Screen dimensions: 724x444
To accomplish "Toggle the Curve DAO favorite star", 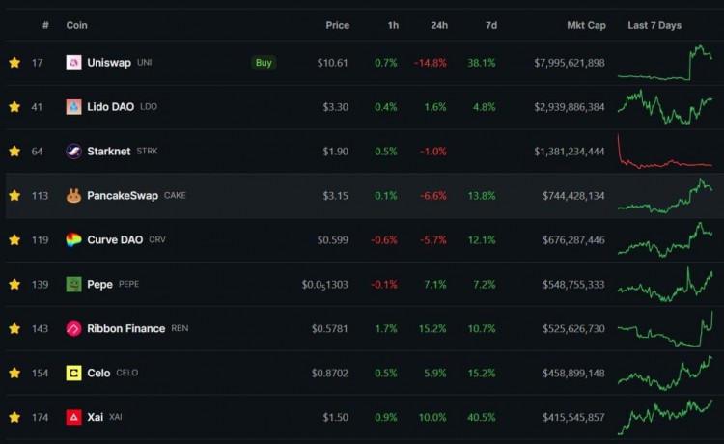I will click(x=14, y=239).
